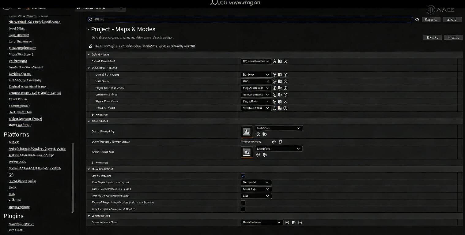Open Hierarchical LOD Mesh Simplification settings in the sidebar

point(35,22)
